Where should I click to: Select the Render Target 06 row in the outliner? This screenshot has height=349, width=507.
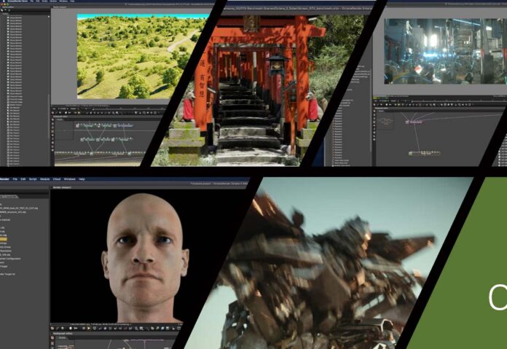7,274
